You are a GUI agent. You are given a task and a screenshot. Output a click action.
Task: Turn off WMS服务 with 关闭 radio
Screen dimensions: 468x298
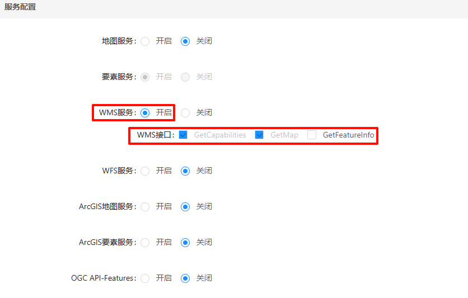185,113
